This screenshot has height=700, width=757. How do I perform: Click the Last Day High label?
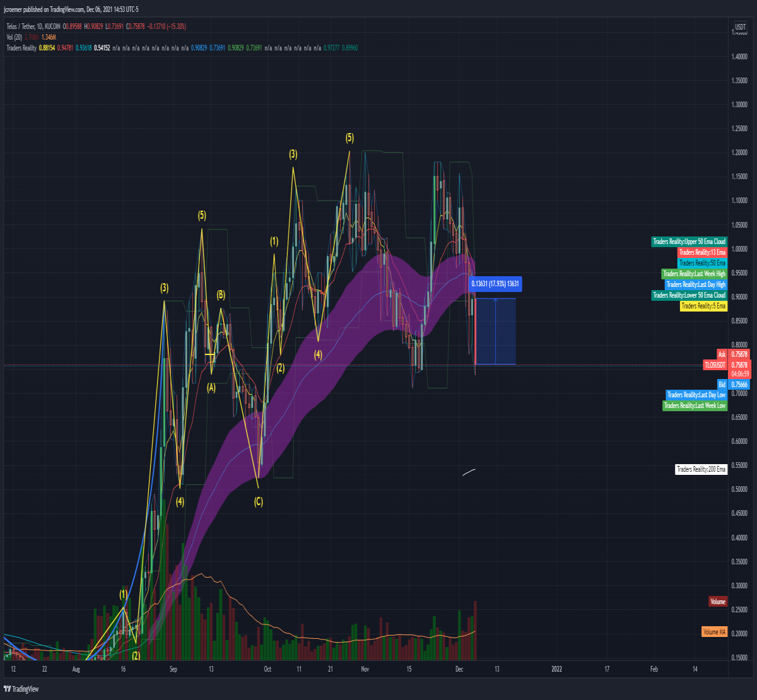point(696,284)
